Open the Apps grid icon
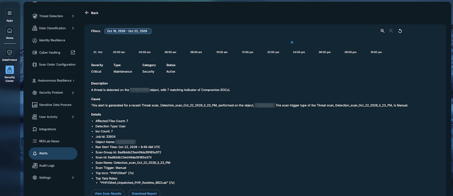 click(x=10, y=13)
